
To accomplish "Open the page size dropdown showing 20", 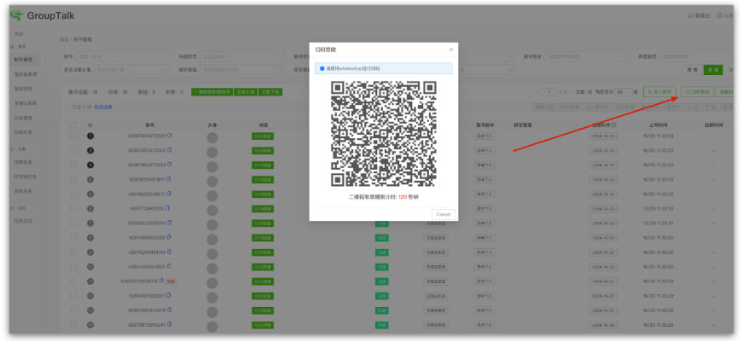I will tap(623, 92).
